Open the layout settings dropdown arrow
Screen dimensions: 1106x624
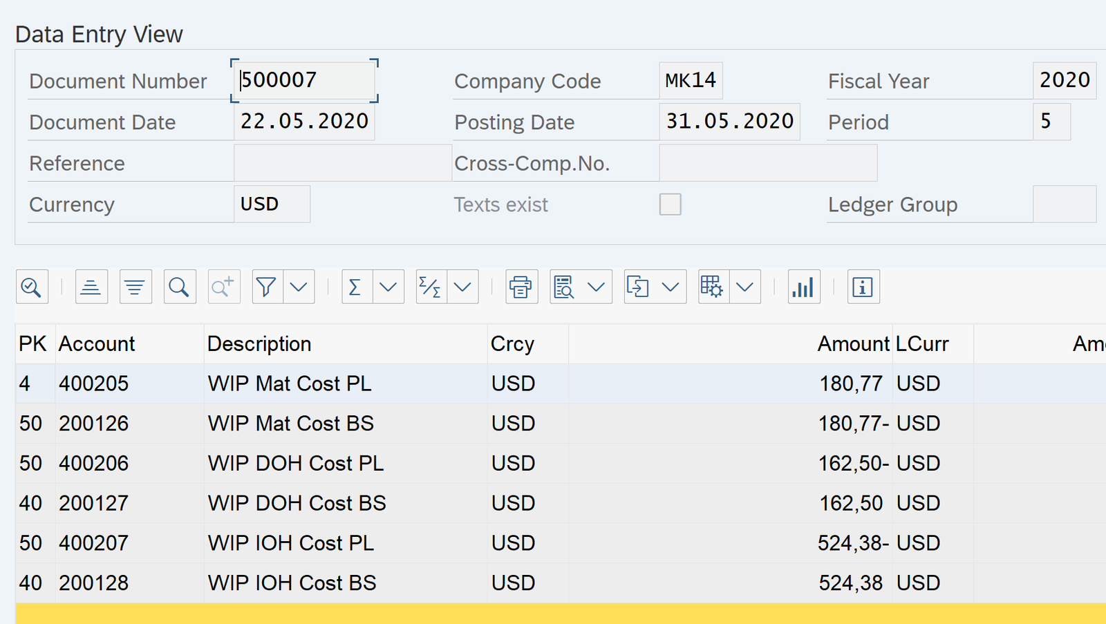(744, 287)
